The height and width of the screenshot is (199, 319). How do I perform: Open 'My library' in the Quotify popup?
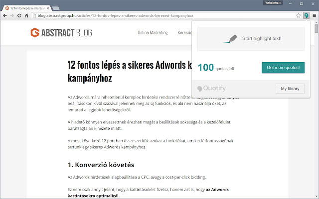(x=290, y=89)
